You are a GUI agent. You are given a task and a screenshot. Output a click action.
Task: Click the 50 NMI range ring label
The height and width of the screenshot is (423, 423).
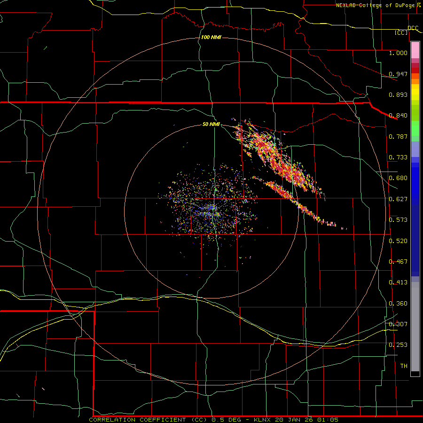[x=211, y=124]
